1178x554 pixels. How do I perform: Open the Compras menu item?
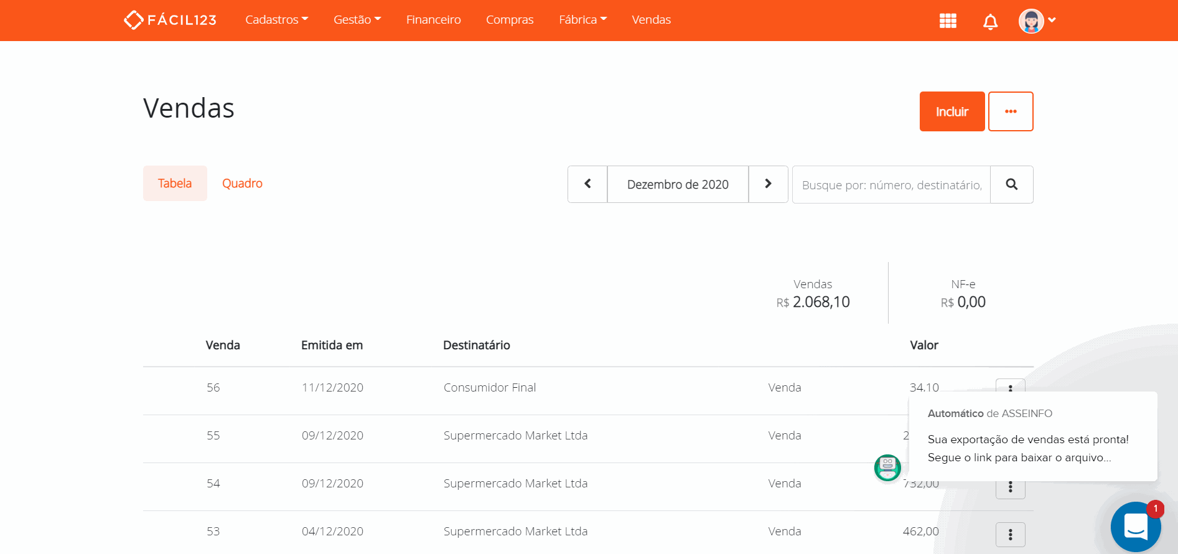pyautogui.click(x=509, y=20)
